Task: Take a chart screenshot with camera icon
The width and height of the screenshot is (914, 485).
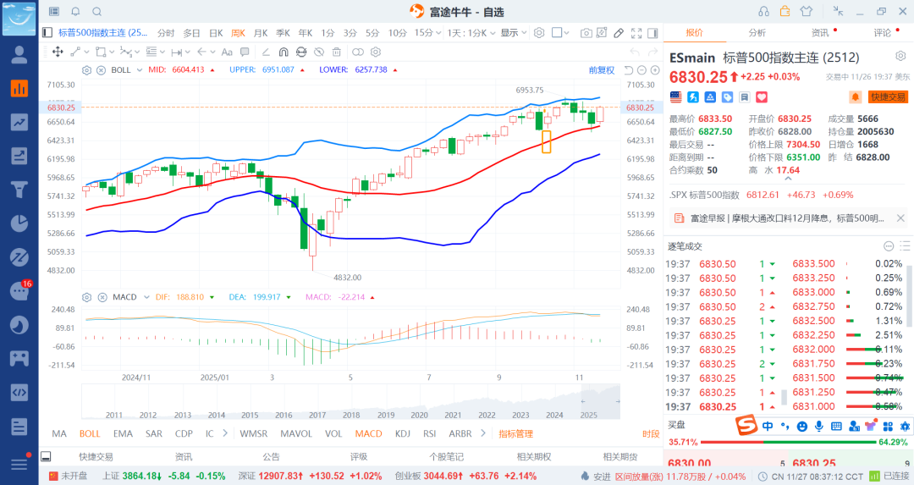Action: pyautogui.click(x=586, y=33)
